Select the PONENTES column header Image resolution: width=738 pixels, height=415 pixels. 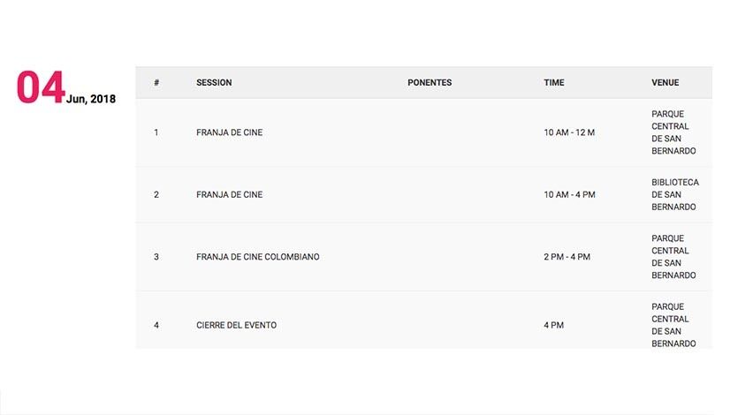coord(430,83)
